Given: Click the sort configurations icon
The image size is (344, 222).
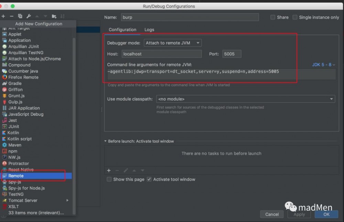Looking at the screenshot, I should [63, 16].
